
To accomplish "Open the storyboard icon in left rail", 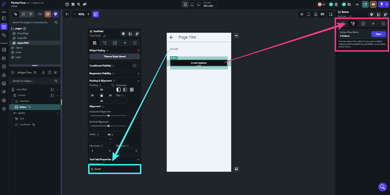I will click(x=4, y=35).
